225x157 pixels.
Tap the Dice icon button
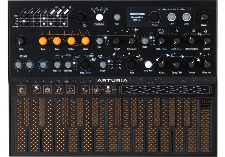96,90
